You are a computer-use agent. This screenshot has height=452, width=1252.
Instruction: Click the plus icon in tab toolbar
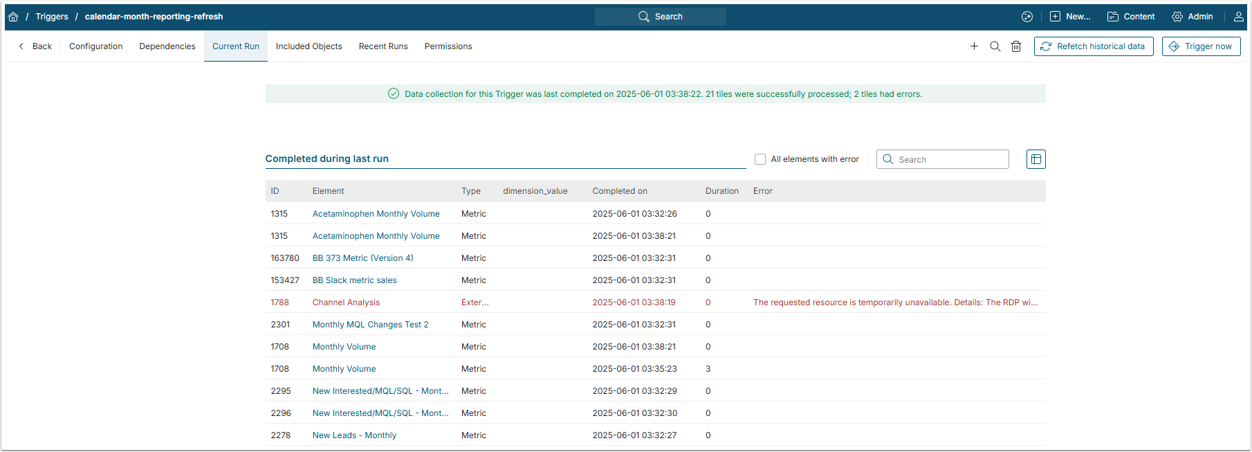coord(974,46)
